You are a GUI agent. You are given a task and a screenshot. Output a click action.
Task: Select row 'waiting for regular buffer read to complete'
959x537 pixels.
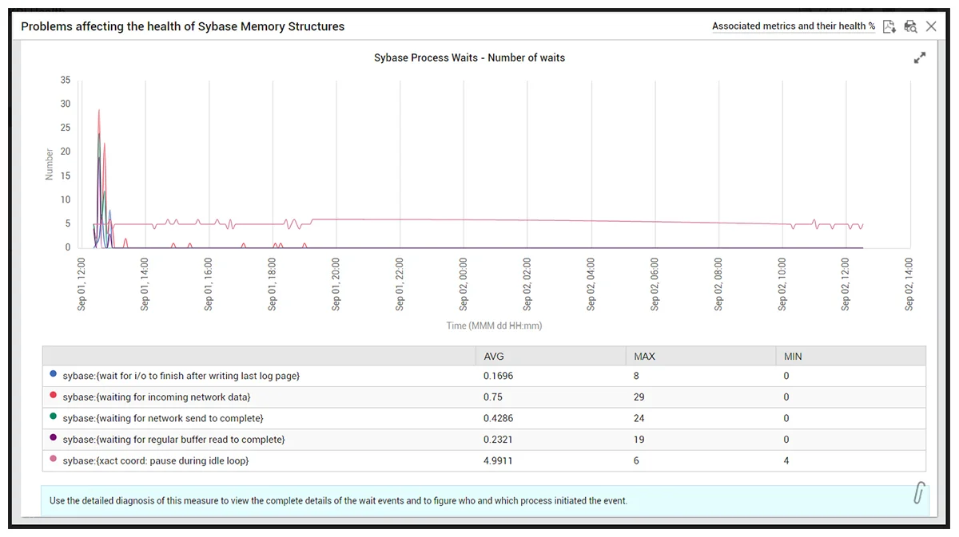(484, 440)
